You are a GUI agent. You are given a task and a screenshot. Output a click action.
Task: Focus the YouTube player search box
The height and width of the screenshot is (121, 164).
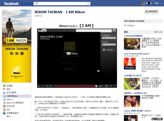click(94, 31)
